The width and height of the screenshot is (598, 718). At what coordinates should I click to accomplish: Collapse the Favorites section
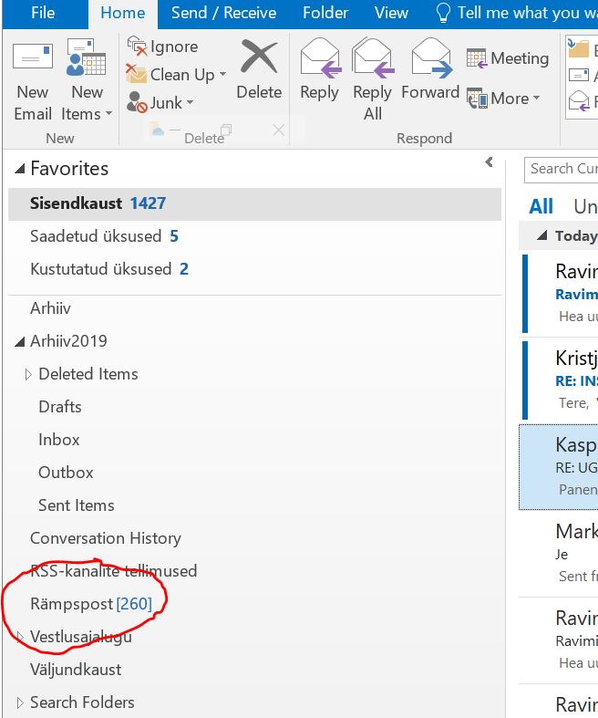(20, 169)
